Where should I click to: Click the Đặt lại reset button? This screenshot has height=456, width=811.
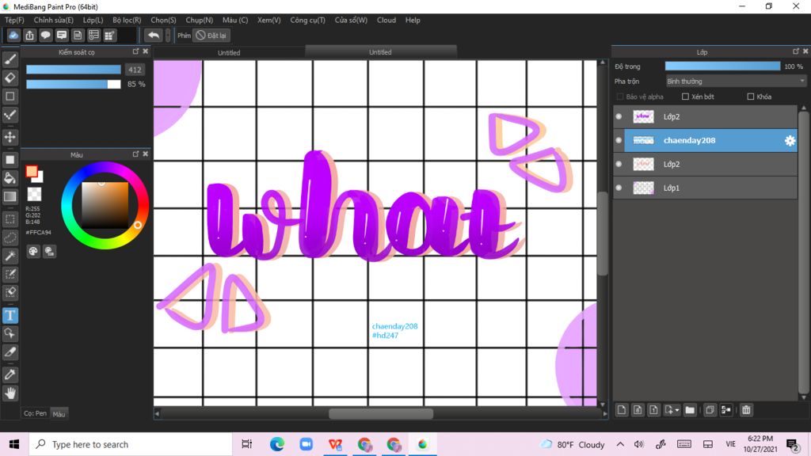(211, 35)
